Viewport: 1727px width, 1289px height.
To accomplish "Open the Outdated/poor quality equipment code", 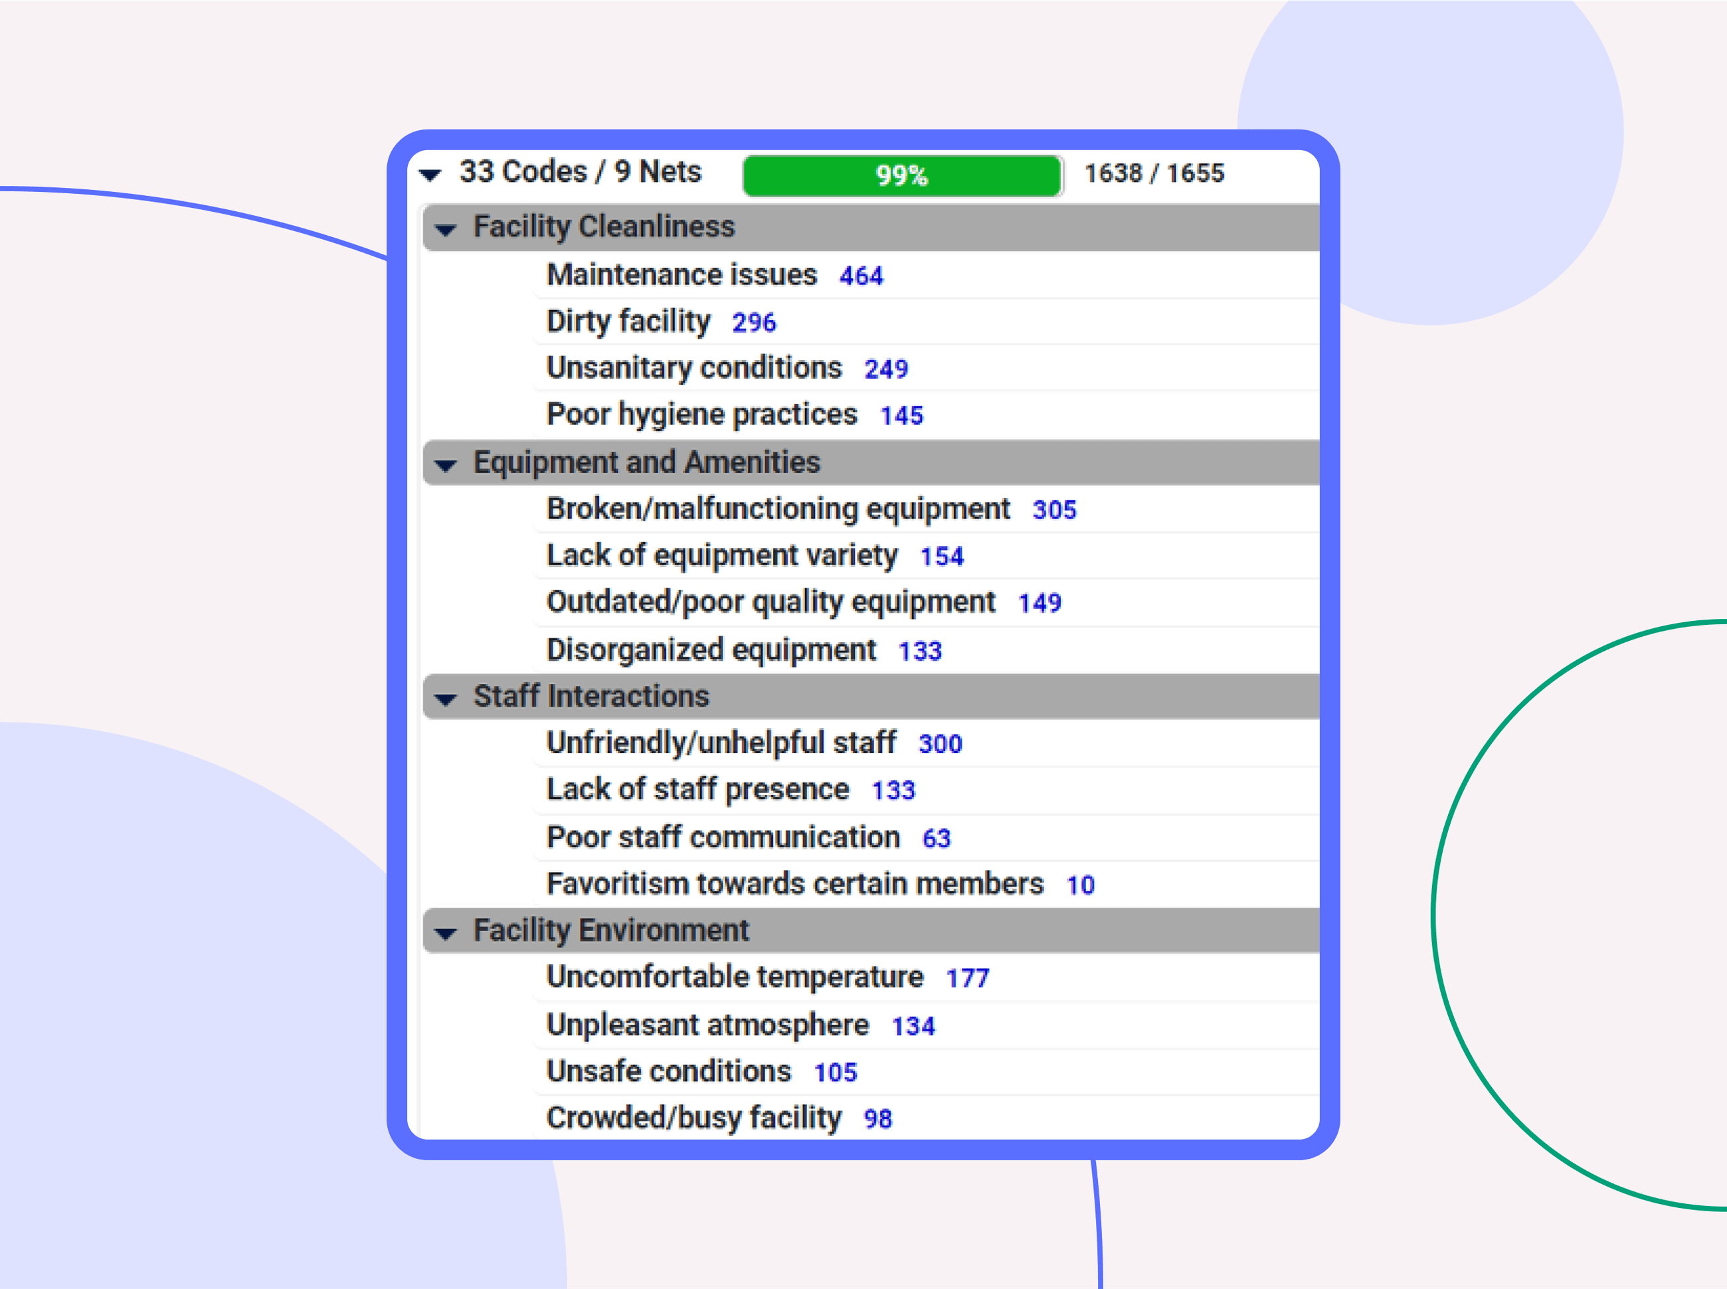I will coord(771,602).
